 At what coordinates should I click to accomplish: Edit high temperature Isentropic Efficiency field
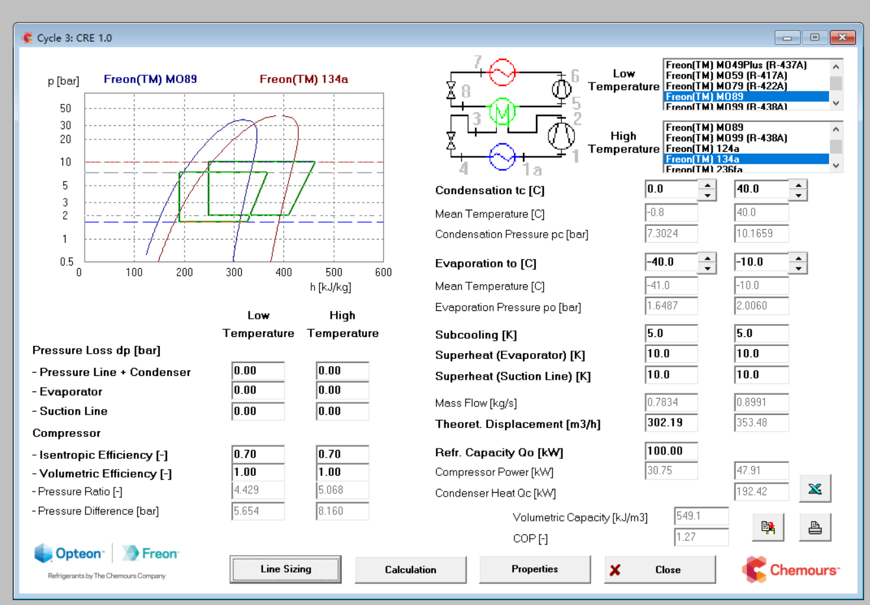342,454
